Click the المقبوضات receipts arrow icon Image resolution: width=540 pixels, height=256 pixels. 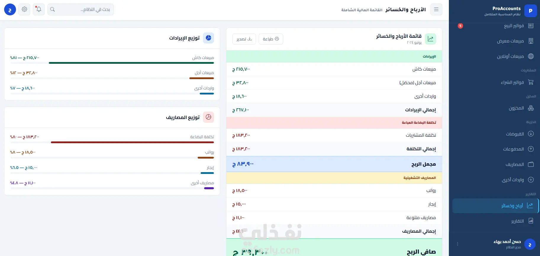[531, 134]
